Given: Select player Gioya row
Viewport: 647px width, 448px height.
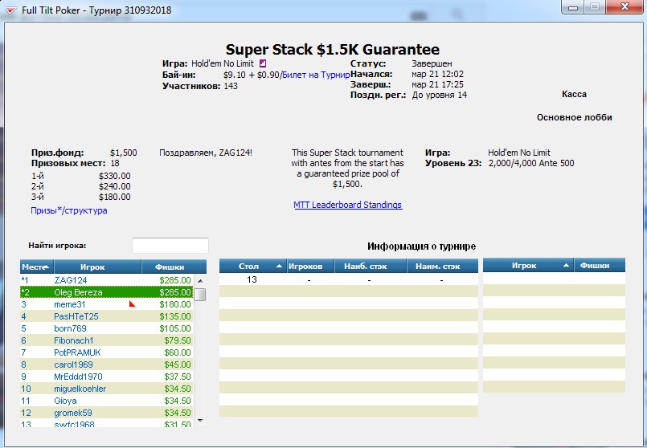Looking at the screenshot, I should (x=106, y=401).
